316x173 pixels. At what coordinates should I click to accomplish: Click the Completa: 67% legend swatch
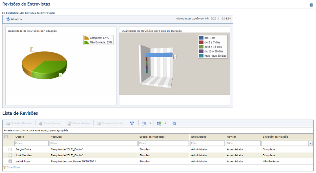click(x=87, y=38)
